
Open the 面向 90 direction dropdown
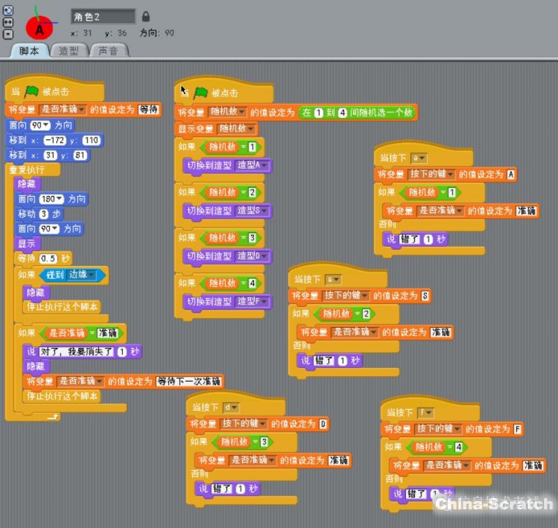tap(46, 126)
